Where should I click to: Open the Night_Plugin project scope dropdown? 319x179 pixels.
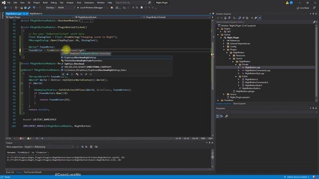(40, 17)
